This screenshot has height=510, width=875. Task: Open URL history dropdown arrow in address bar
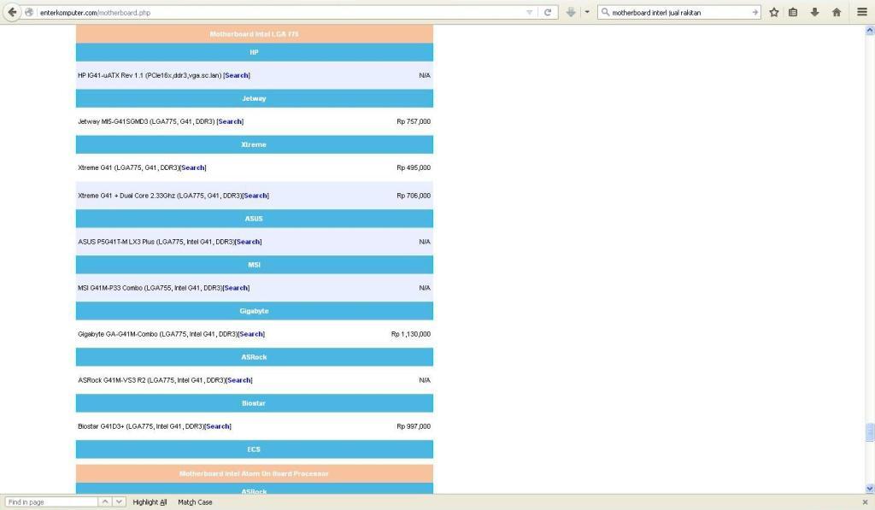(x=529, y=12)
